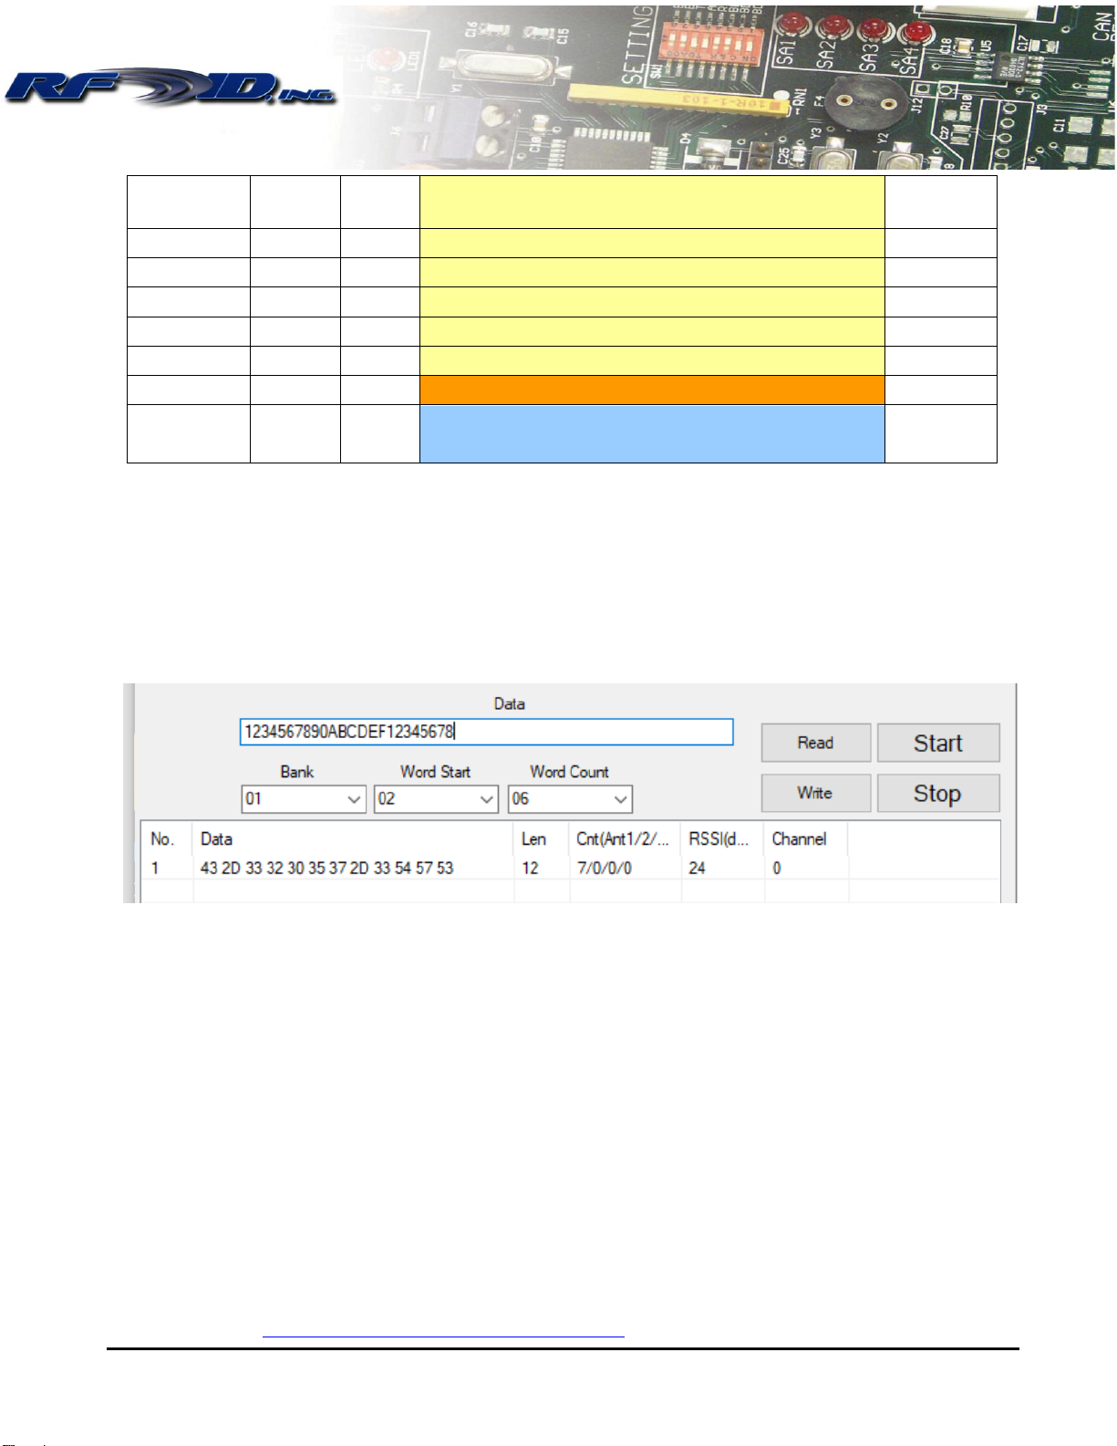Hit the Stop button
Screen dimensions: 1117x1446
click(937, 794)
